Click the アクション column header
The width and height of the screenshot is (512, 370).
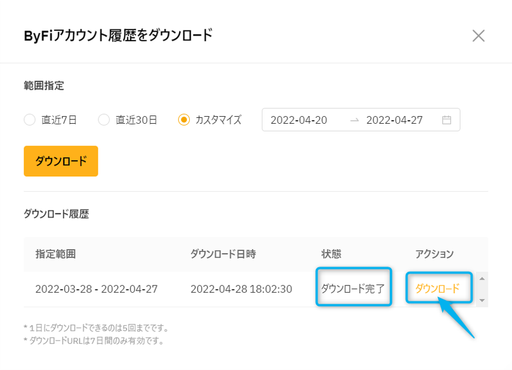[x=434, y=254]
